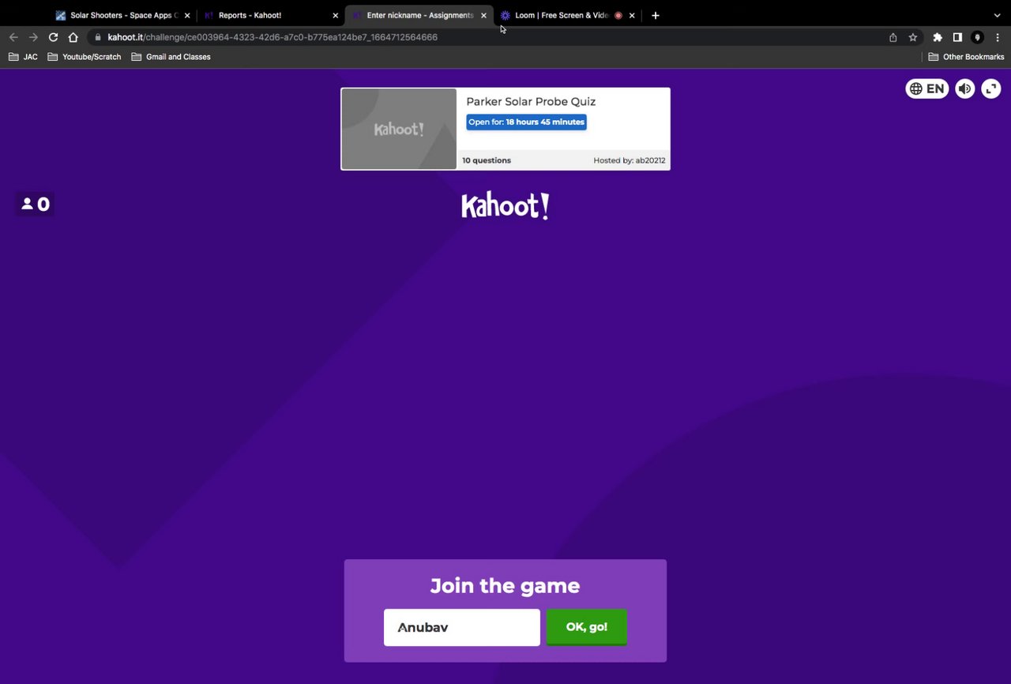Click the Loom tab recording indicator

(x=618, y=15)
